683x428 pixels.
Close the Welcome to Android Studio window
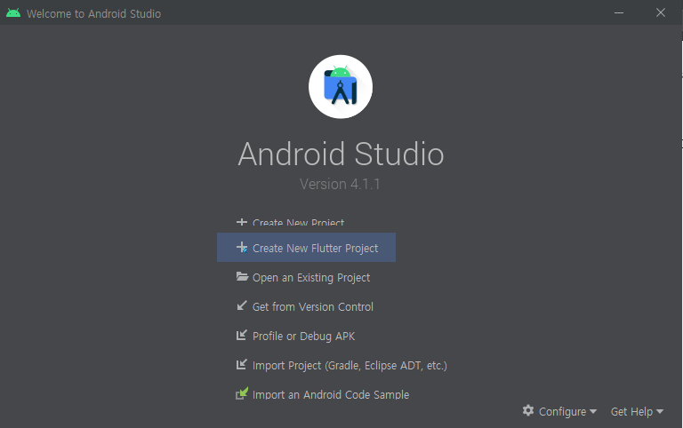(661, 12)
